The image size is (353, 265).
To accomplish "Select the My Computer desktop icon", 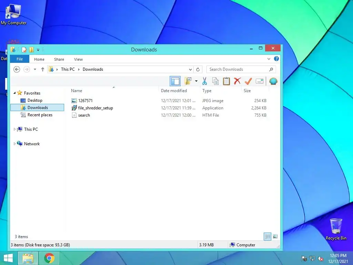I will point(13,14).
